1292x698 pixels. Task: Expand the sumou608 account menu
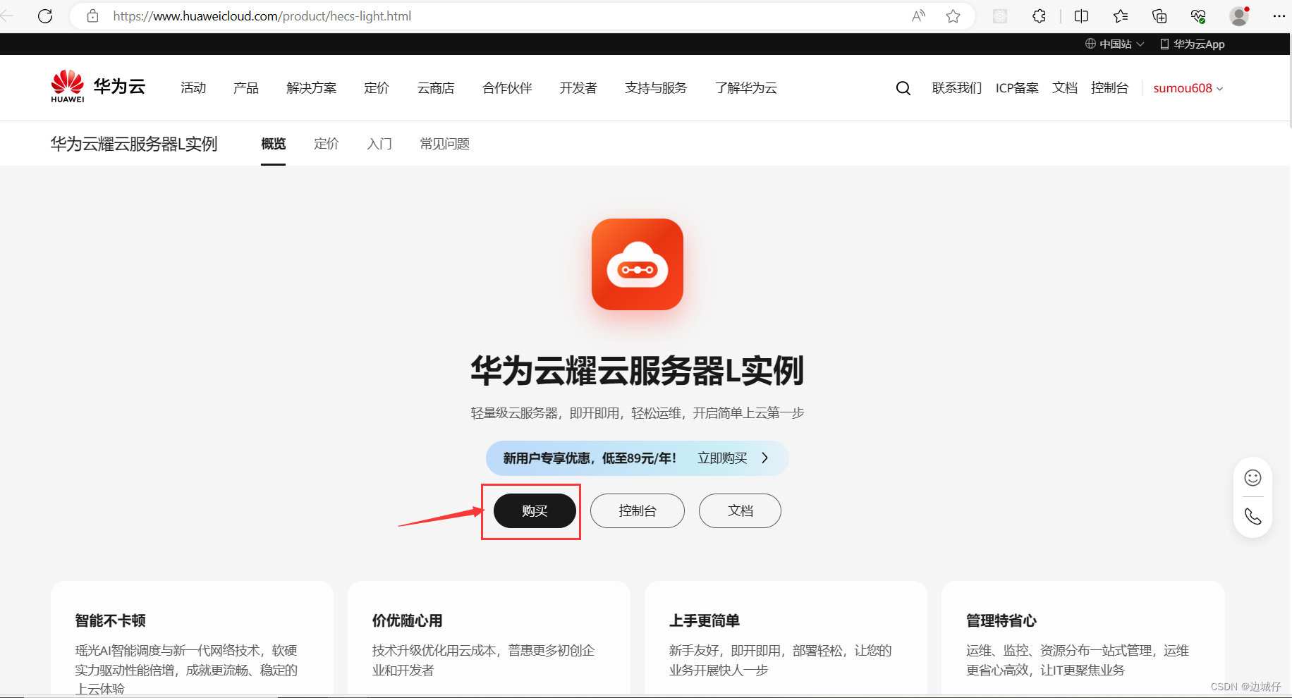1188,88
